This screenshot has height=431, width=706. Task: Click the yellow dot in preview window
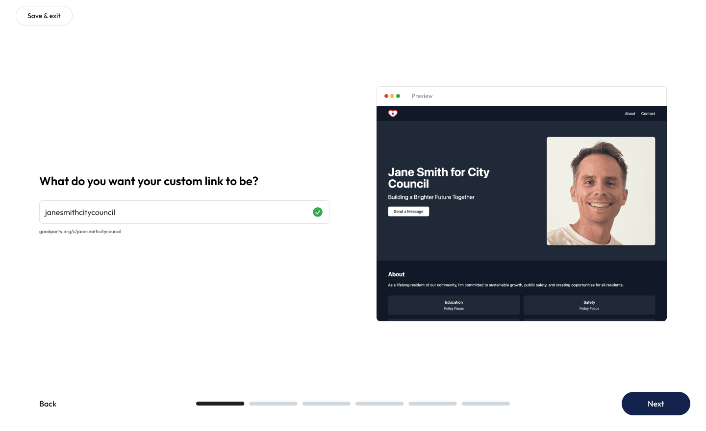[392, 96]
